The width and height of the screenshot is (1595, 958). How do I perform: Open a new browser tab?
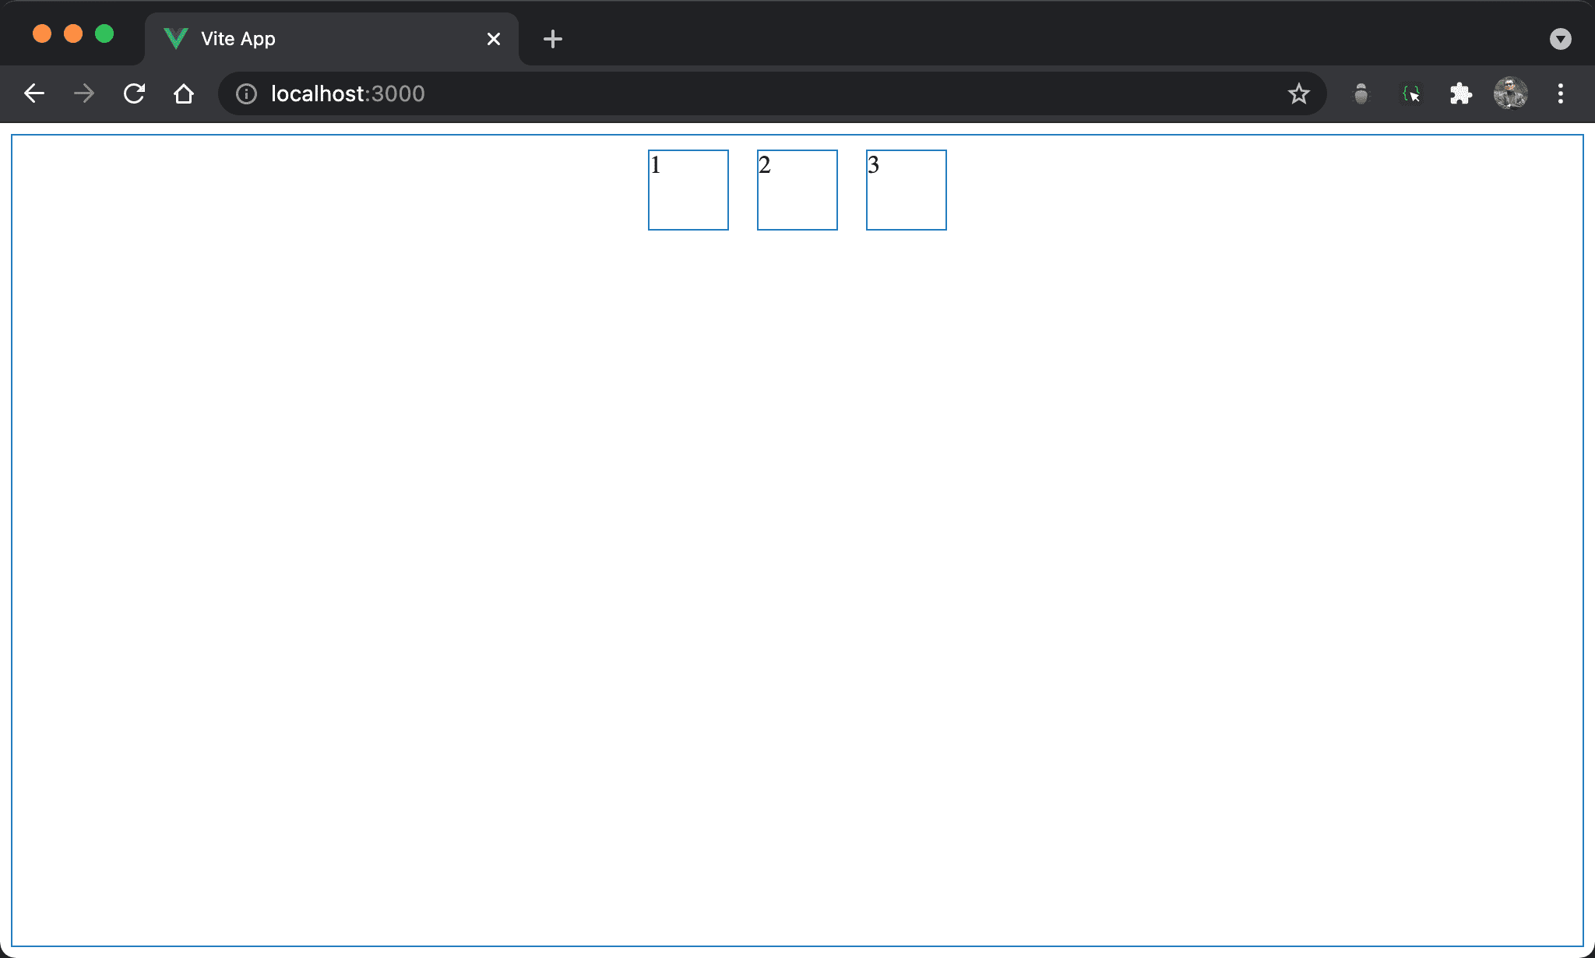point(552,39)
